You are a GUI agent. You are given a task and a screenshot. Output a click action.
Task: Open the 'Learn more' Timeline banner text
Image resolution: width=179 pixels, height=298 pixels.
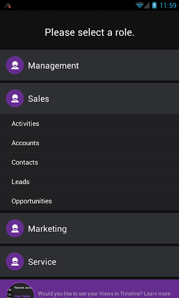pos(104,294)
